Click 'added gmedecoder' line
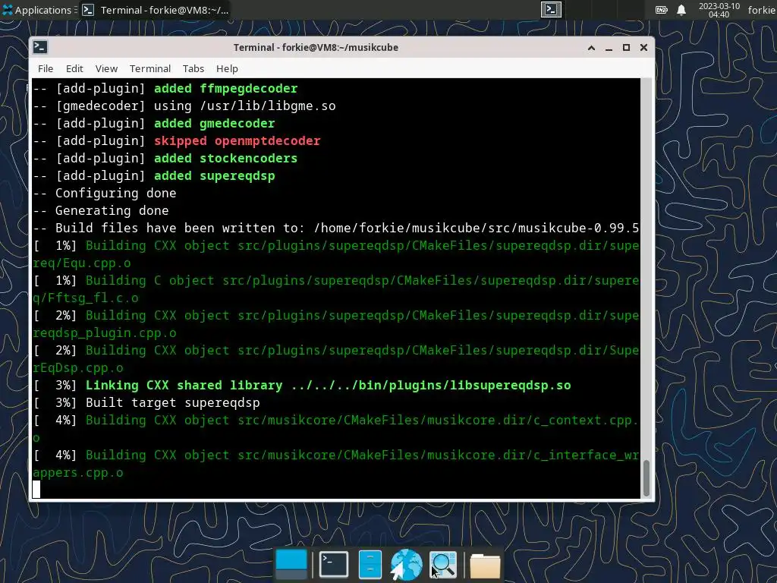This screenshot has height=583, width=777. point(153,124)
